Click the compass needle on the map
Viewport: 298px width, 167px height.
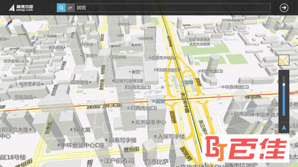10,22
